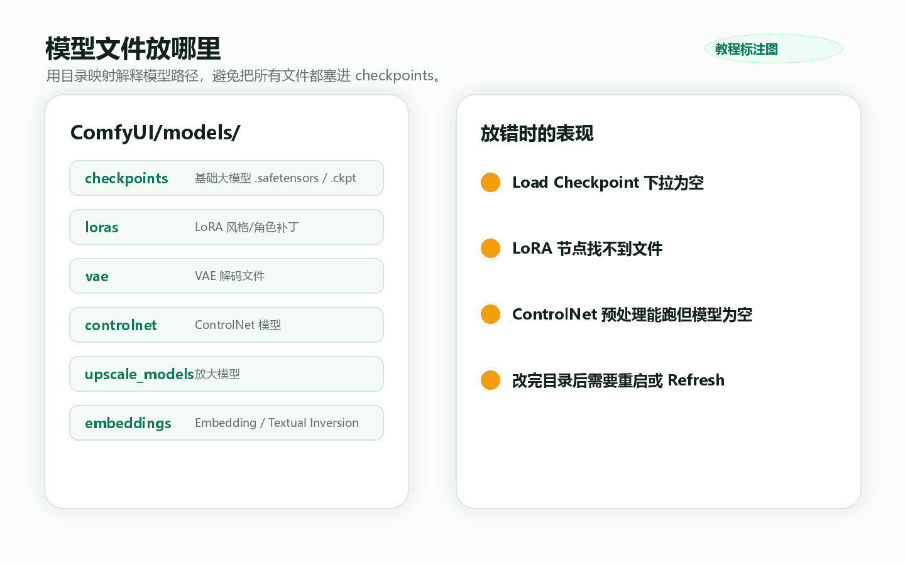Click the description ControlNet 模型

238,325
